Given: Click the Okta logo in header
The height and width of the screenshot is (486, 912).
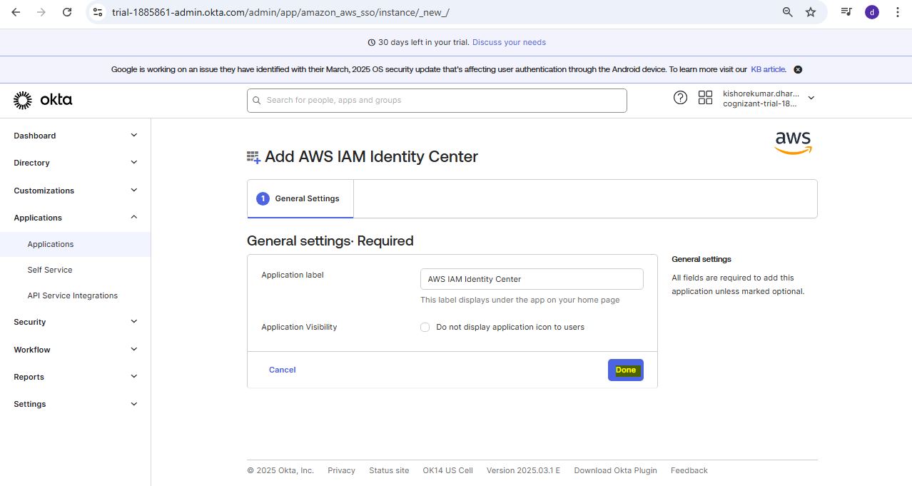Looking at the screenshot, I should pyautogui.click(x=43, y=100).
